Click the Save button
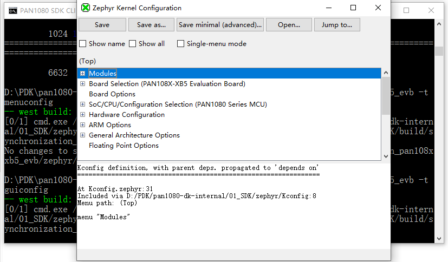This screenshot has width=448, height=262. [x=102, y=25]
